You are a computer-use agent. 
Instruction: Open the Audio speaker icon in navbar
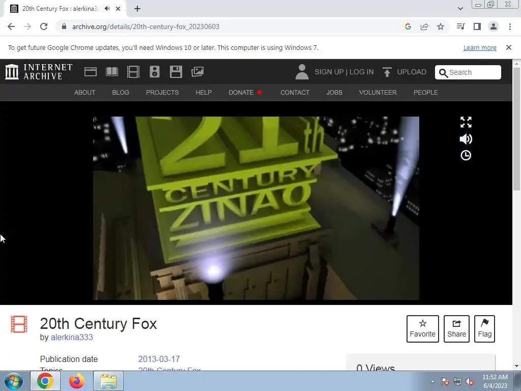155,72
